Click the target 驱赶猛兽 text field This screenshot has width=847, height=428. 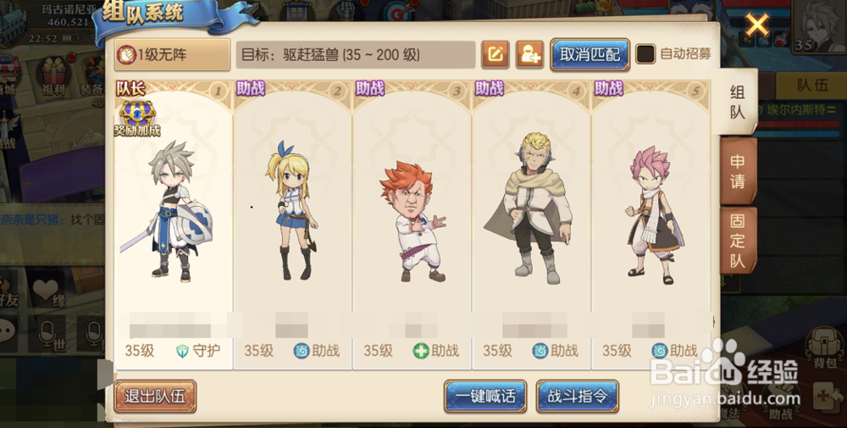coord(356,54)
